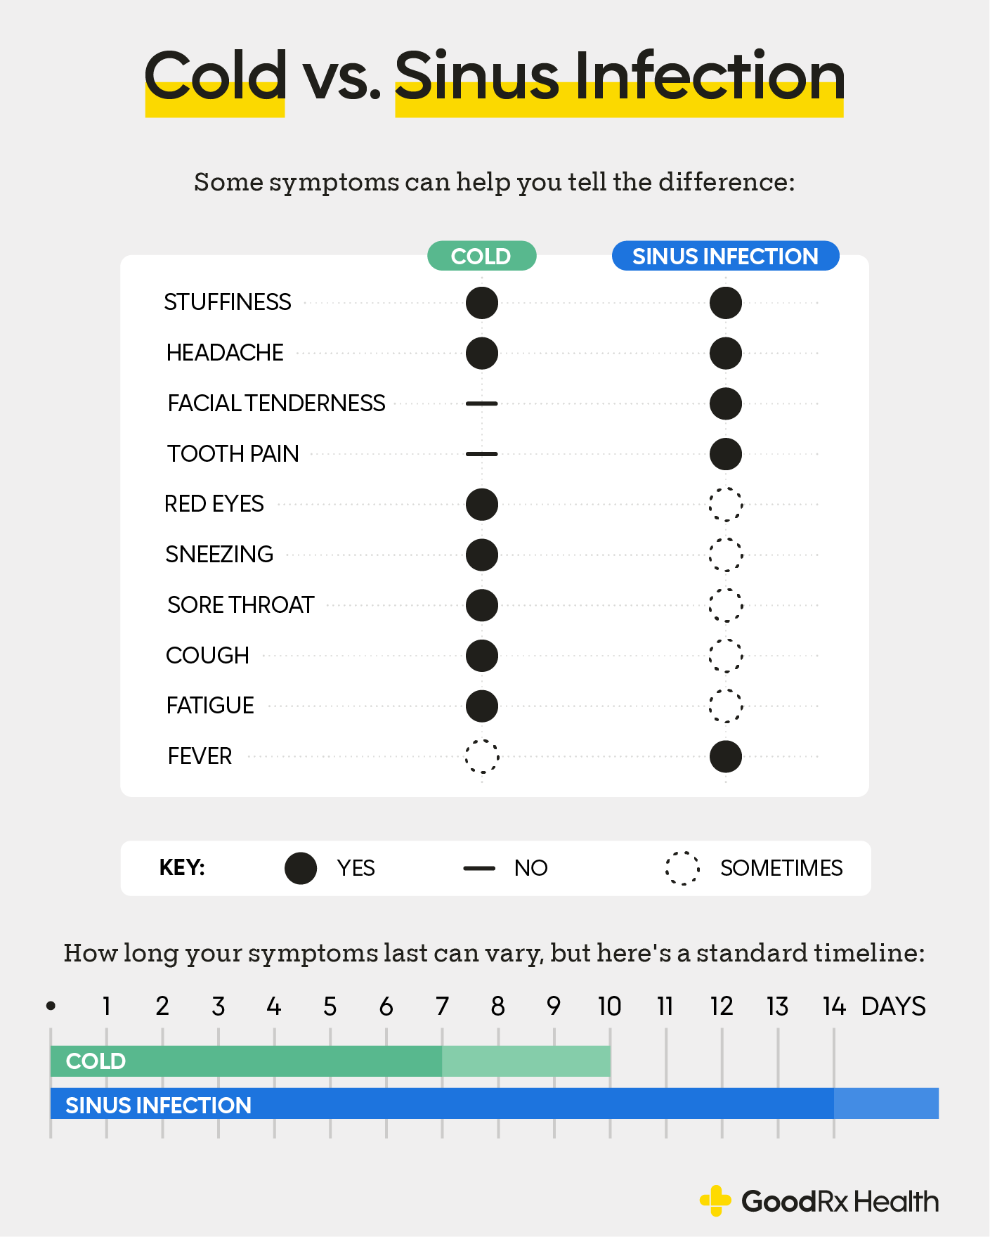
Task: Click the SOMETIMES dashed circle in key
Action: 682,868
